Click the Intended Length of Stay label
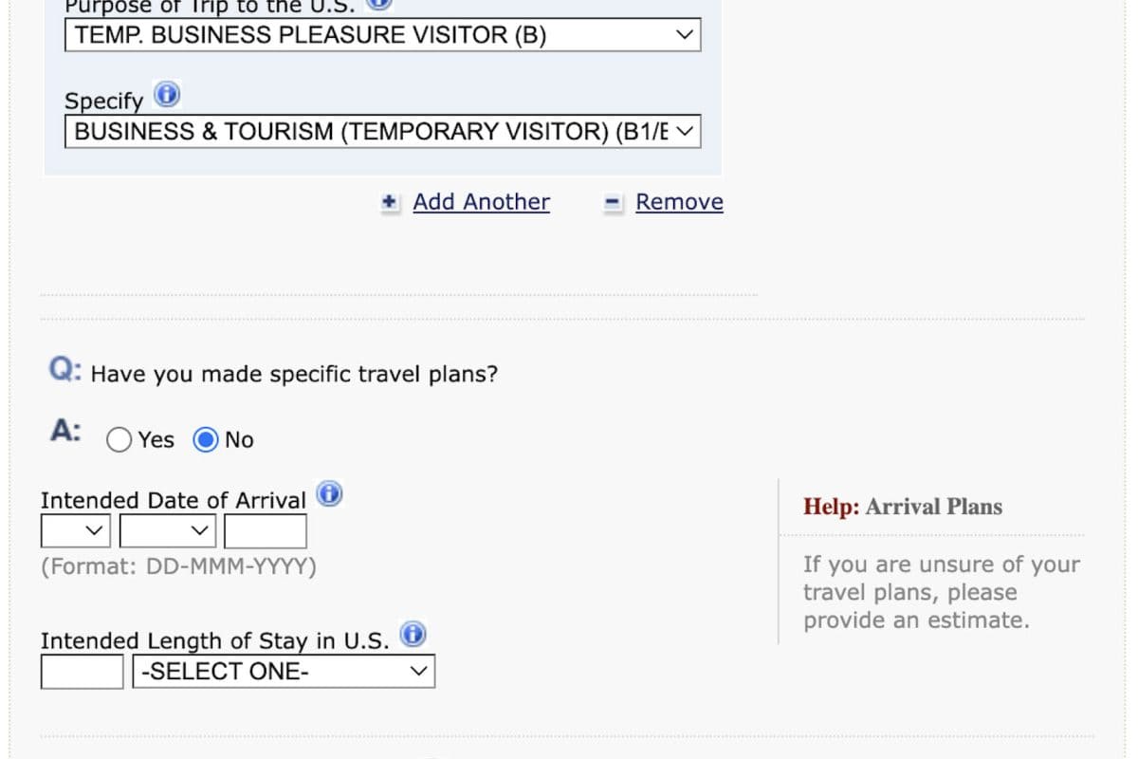 (214, 641)
